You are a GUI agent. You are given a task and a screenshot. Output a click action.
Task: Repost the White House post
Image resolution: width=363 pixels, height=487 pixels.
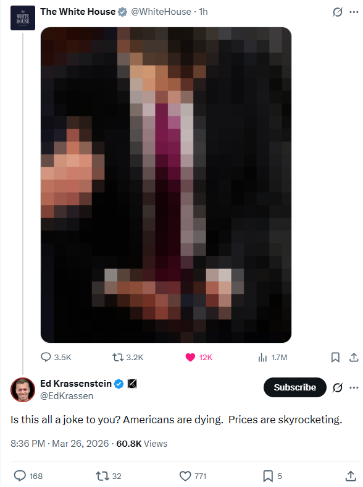(x=128, y=357)
